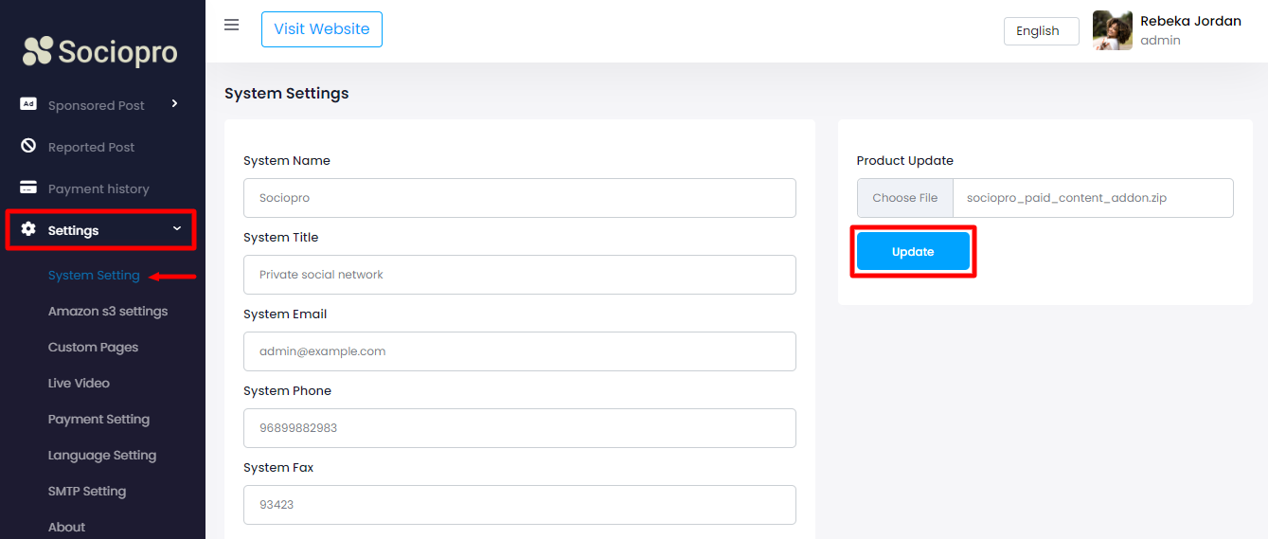The image size is (1268, 539).
Task: Click Rebeka Jordan's profile avatar
Action: pyautogui.click(x=1112, y=30)
